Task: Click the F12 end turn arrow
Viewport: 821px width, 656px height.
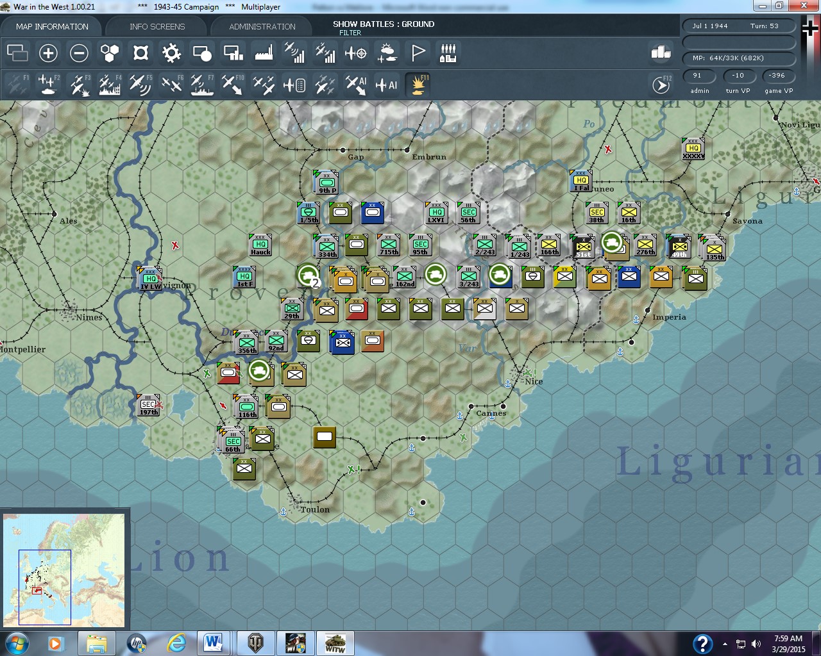Action: click(661, 85)
